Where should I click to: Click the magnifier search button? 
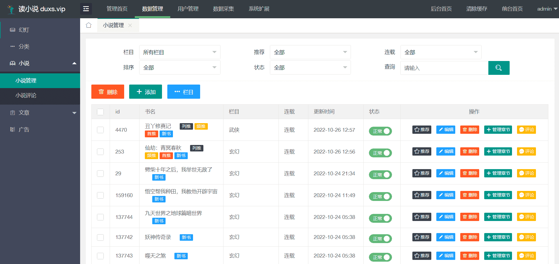(x=499, y=68)
